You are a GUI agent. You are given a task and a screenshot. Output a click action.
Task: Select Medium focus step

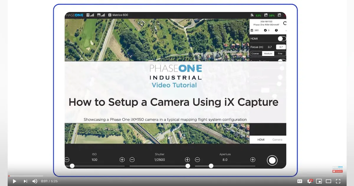pyautogui.click(x=268, y=54)
